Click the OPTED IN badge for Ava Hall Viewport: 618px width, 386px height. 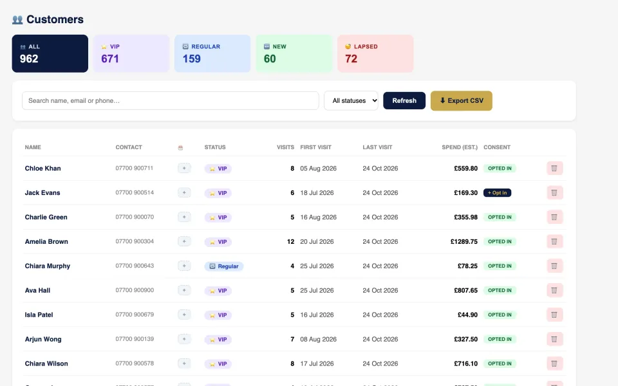500,290
